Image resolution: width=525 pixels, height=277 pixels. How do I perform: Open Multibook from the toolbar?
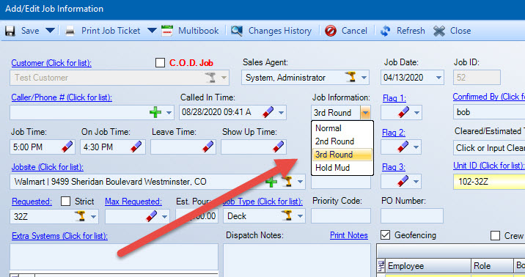(x=190, y=31)
